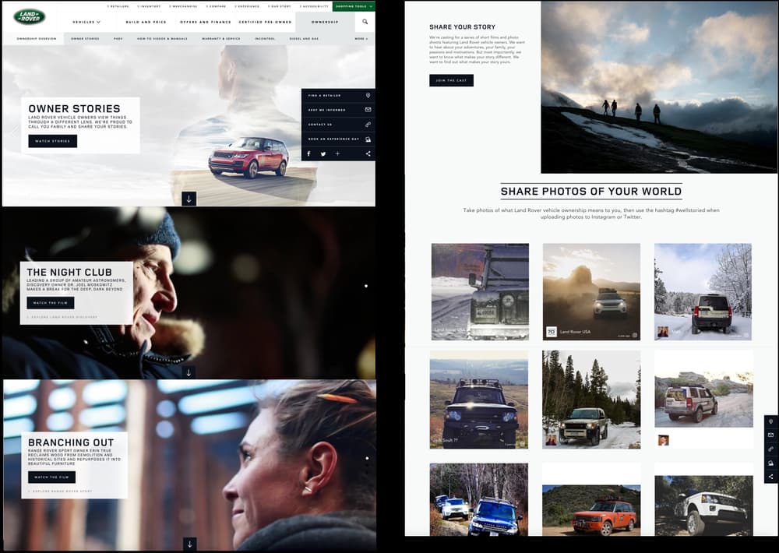The width and height of the screenshot is (779, 553).
Task: Expand the Vehicles dropdown menu
Action: click(x=86, y=22)
